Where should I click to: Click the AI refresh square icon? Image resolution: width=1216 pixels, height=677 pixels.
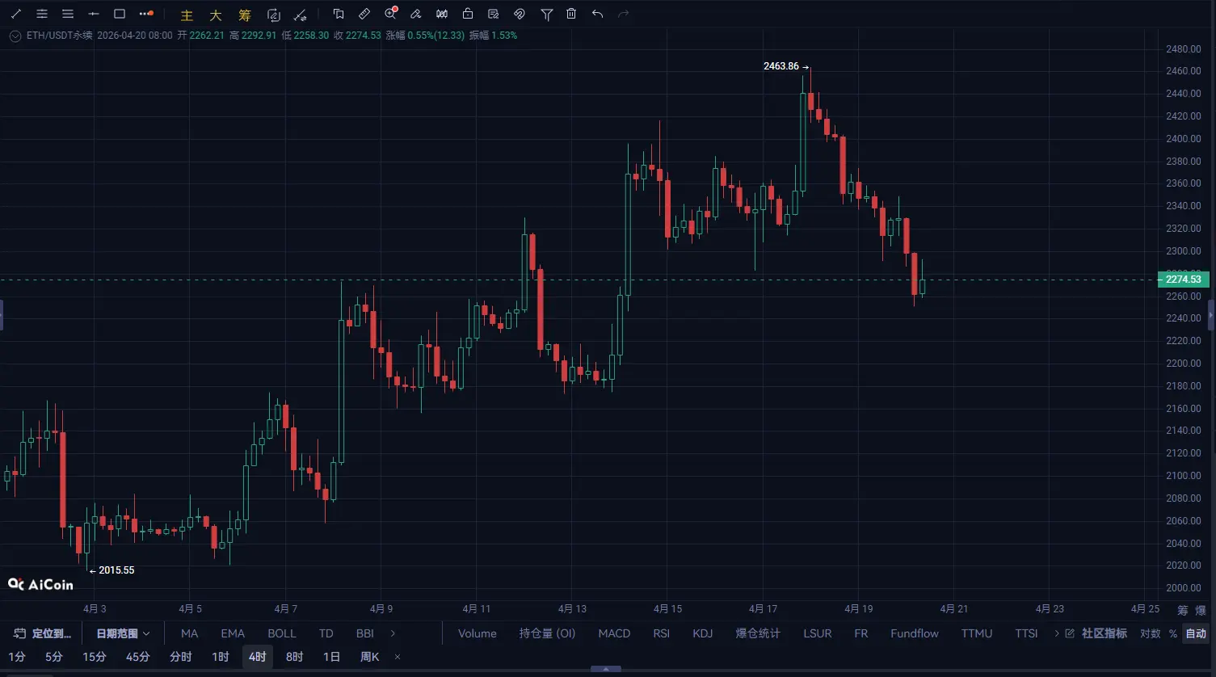(x=273, y=15)
